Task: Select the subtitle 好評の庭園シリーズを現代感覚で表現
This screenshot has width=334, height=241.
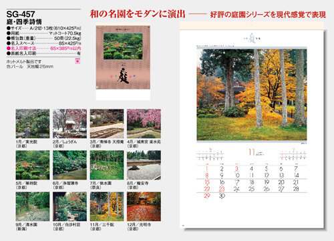Action: (268, 15)
